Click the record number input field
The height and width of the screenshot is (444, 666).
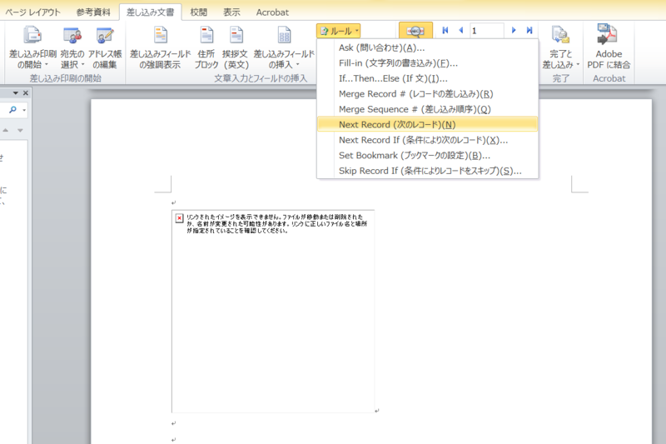tap(487, 31)
